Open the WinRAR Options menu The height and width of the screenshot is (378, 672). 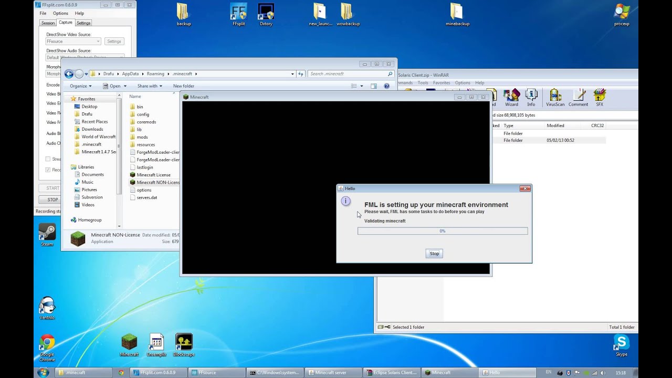coord(463,83)
